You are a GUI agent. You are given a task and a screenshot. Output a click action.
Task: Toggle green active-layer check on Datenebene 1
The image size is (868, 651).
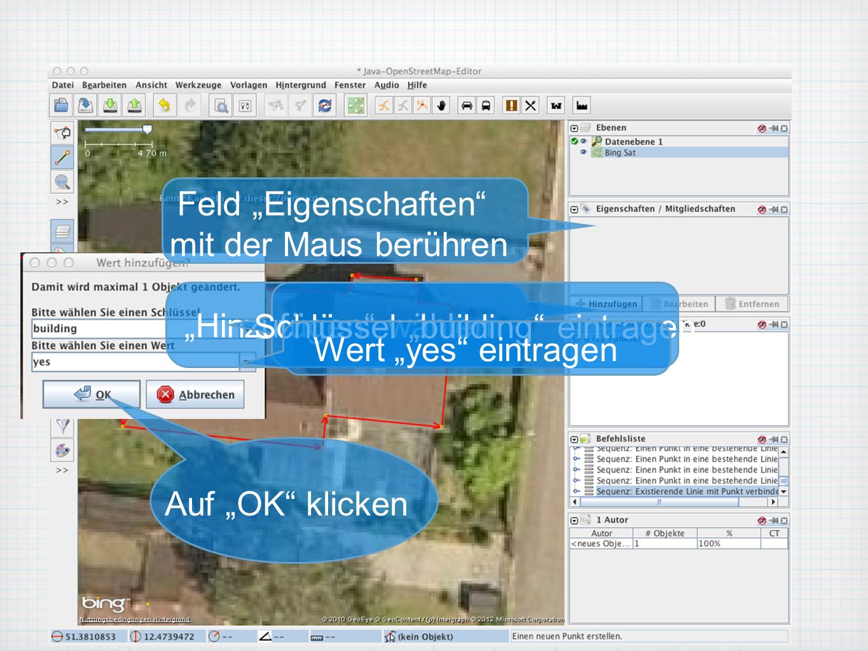click(x=574, y=141)
